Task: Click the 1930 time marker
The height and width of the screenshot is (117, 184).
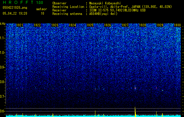Action: 177,25
